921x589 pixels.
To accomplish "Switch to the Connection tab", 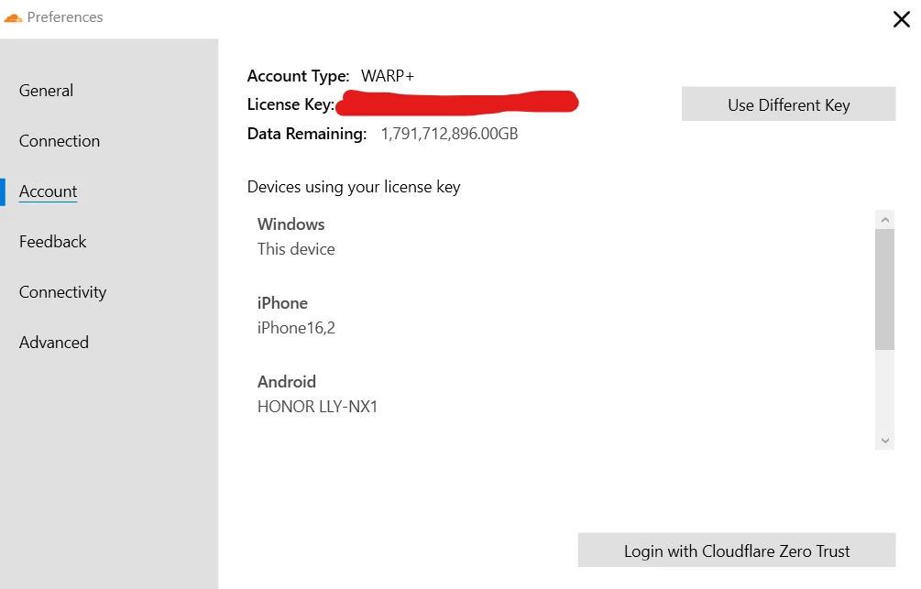I will click(x=60, y=141).
